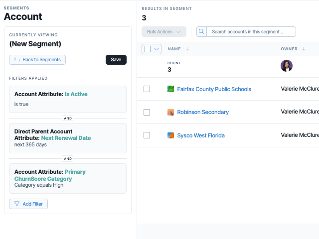Viewport: 319px width, 239px height.
Task: Go back to Segments
Action: (37, 60)
